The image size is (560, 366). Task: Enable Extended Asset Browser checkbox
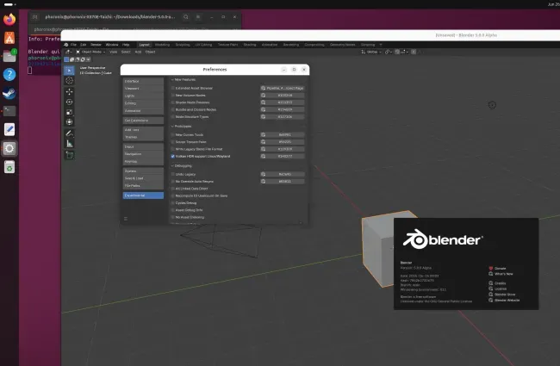173,88
